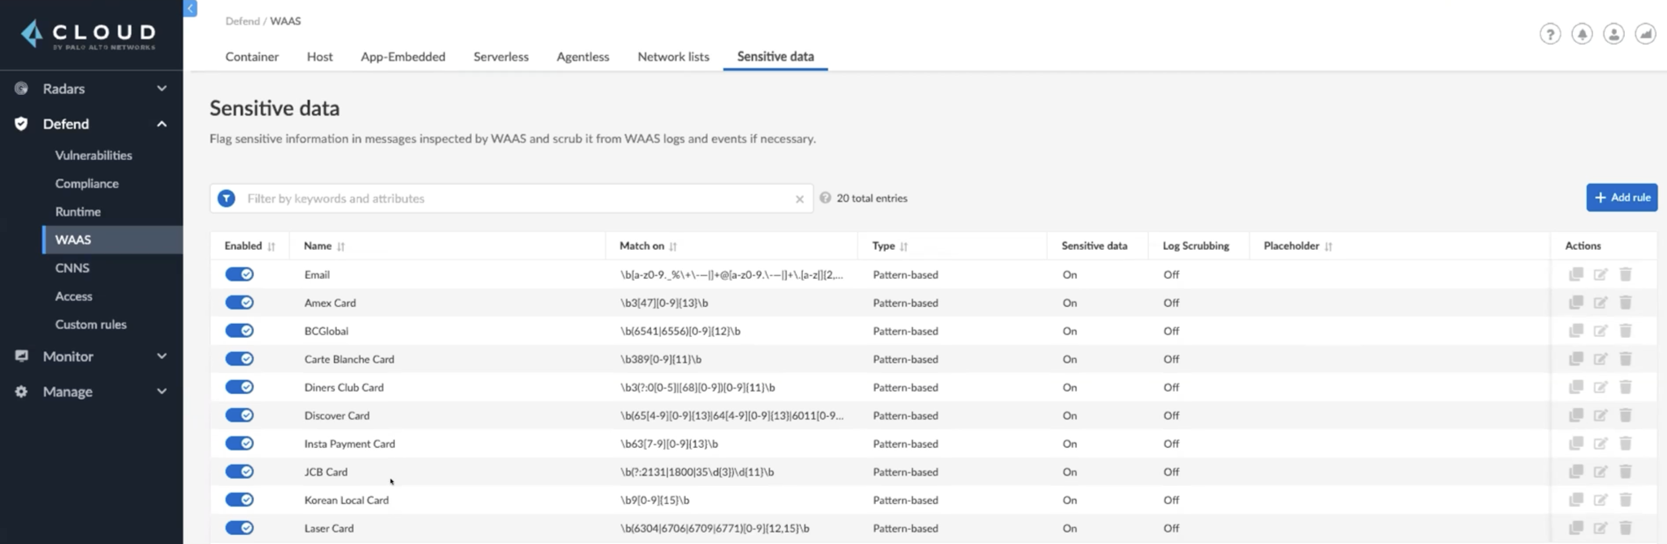The width and height of the screenshot is (1667, 544).
Task: Copy the Korean Local Card rule
Action: coord(1576,500)
